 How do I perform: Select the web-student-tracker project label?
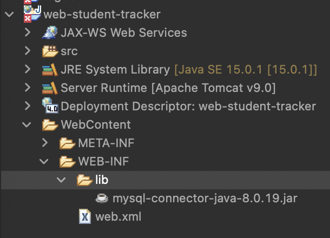[x=102, y=14]
